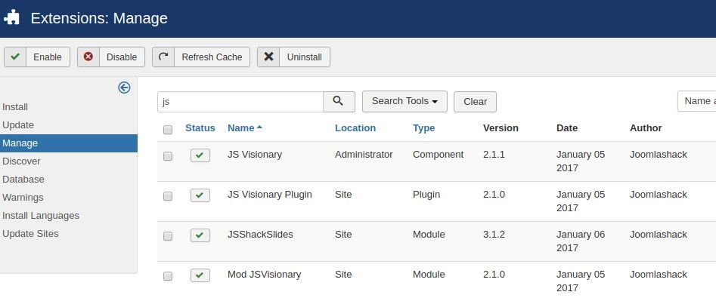This screenshot has width=716, height=298.
Task: Go to Update Sites sidebar item
Action: [30, 234]
